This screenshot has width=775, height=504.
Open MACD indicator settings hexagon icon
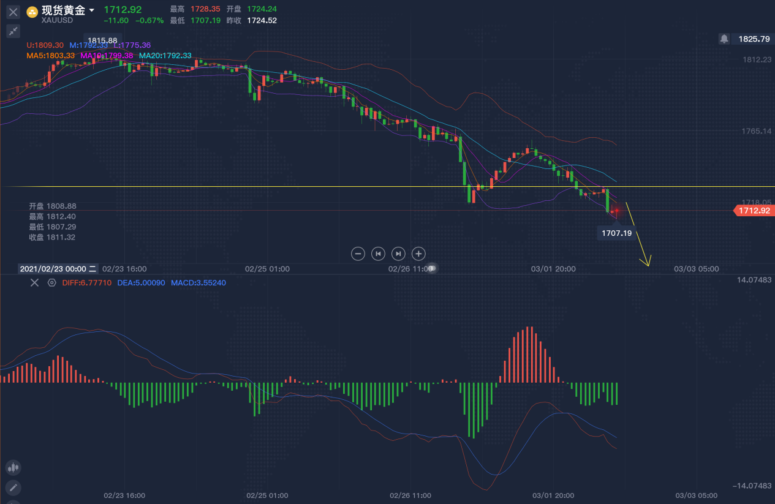tap(51, 283)
